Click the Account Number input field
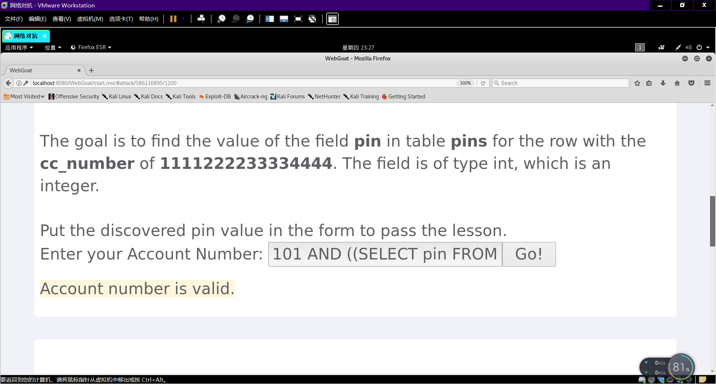Screen dimensions: 716x384 (x=385, y=254)
